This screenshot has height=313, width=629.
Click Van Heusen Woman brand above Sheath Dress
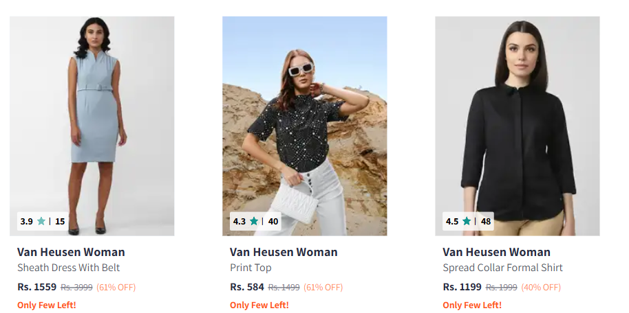[x=71, y=252]
